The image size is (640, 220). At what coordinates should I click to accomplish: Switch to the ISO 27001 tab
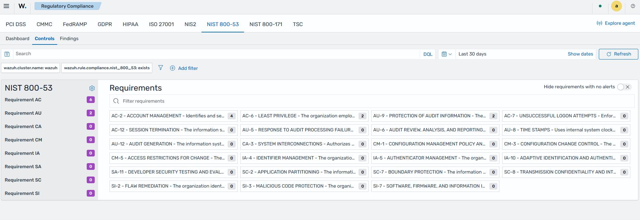[x=161, y=24]
